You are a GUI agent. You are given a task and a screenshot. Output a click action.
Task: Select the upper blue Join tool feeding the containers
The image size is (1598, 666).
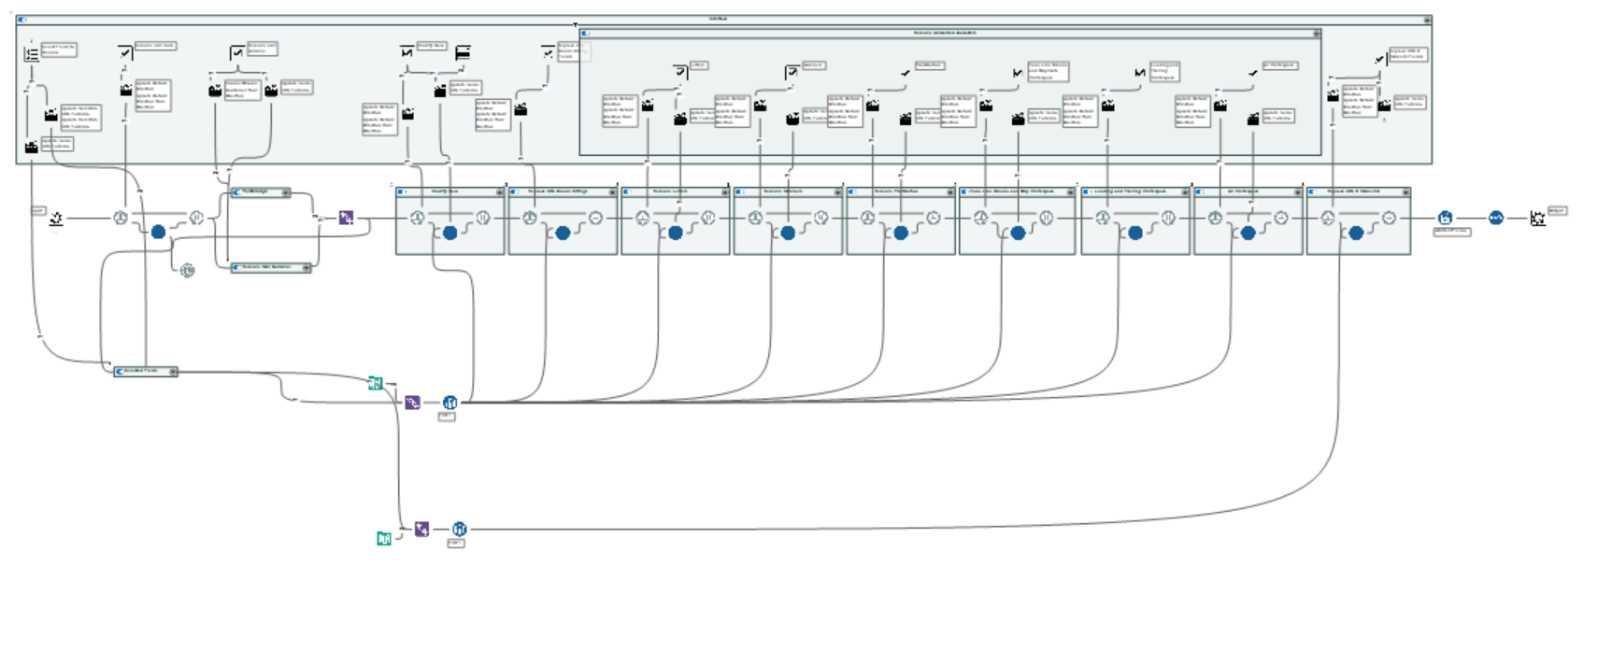coord(449,403)
